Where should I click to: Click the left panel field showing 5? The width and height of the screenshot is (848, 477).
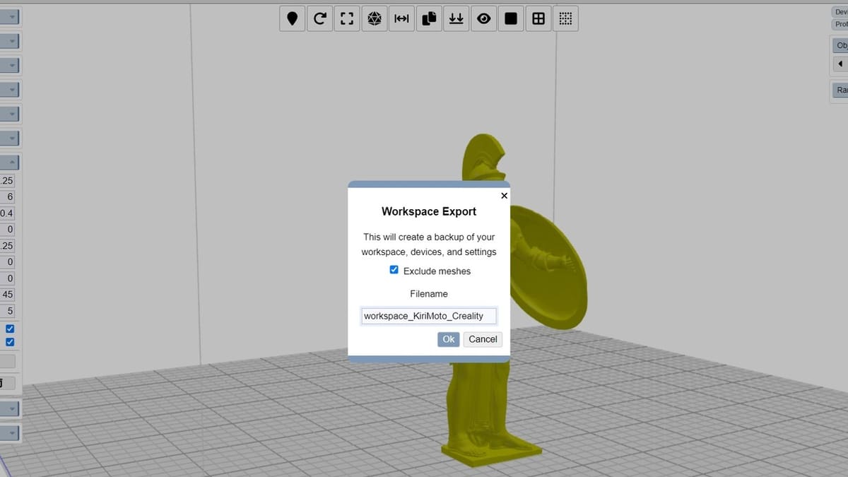(x=8, y=311)
